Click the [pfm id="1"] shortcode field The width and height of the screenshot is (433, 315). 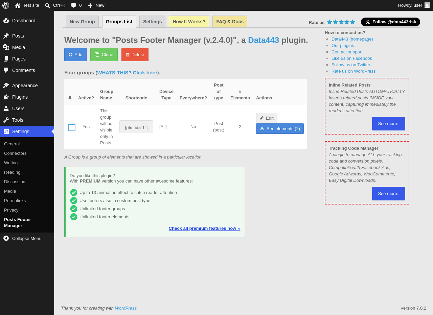tap(136, 127)
